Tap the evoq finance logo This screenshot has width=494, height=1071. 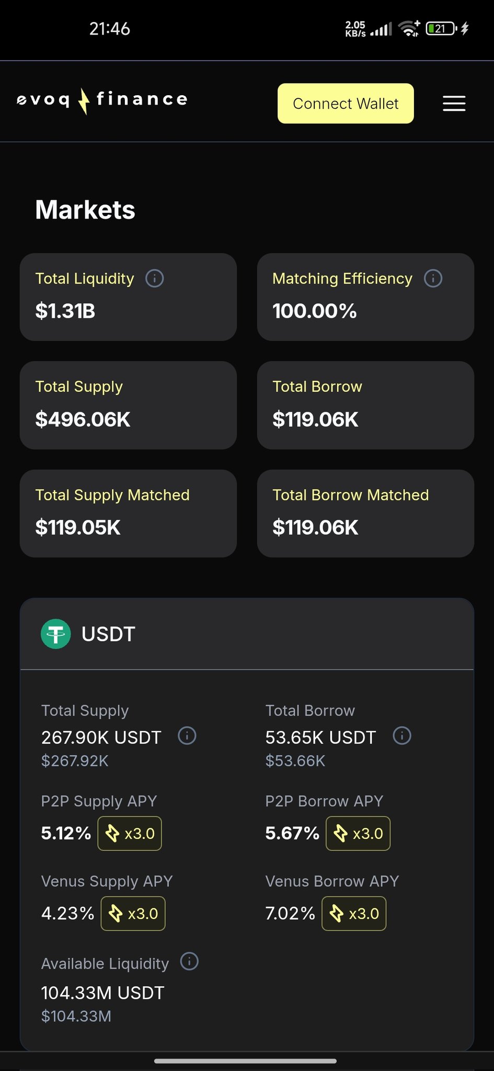pyautogui.click(x=102, y=100)
